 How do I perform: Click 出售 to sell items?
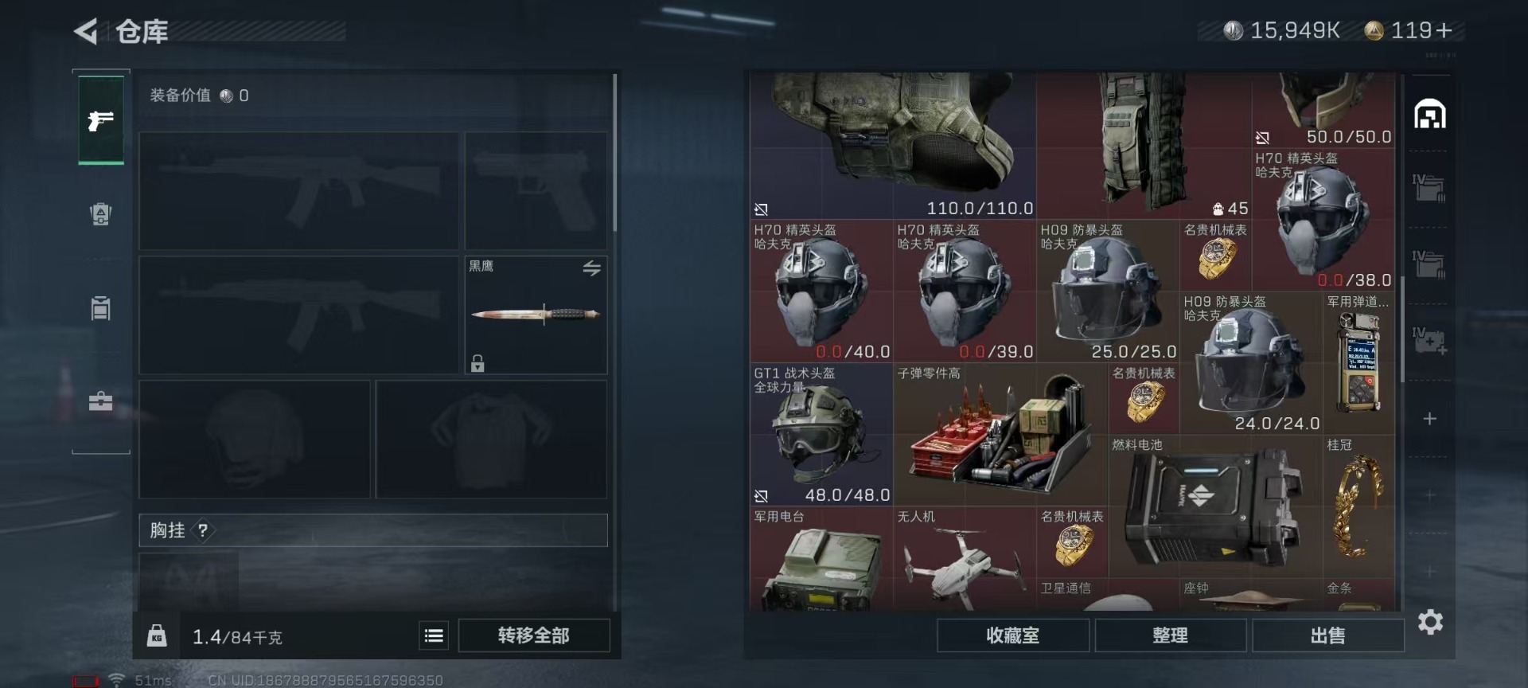1327,635
